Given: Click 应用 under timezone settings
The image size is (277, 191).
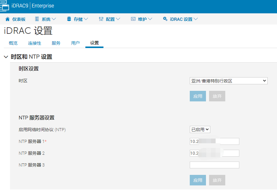Looking at the screenshot, I should (198, 96).
